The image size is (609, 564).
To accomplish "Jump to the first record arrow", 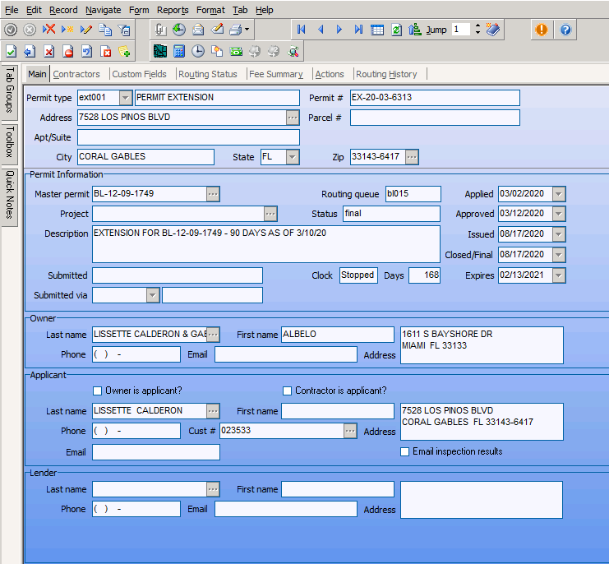I will 302,30.
